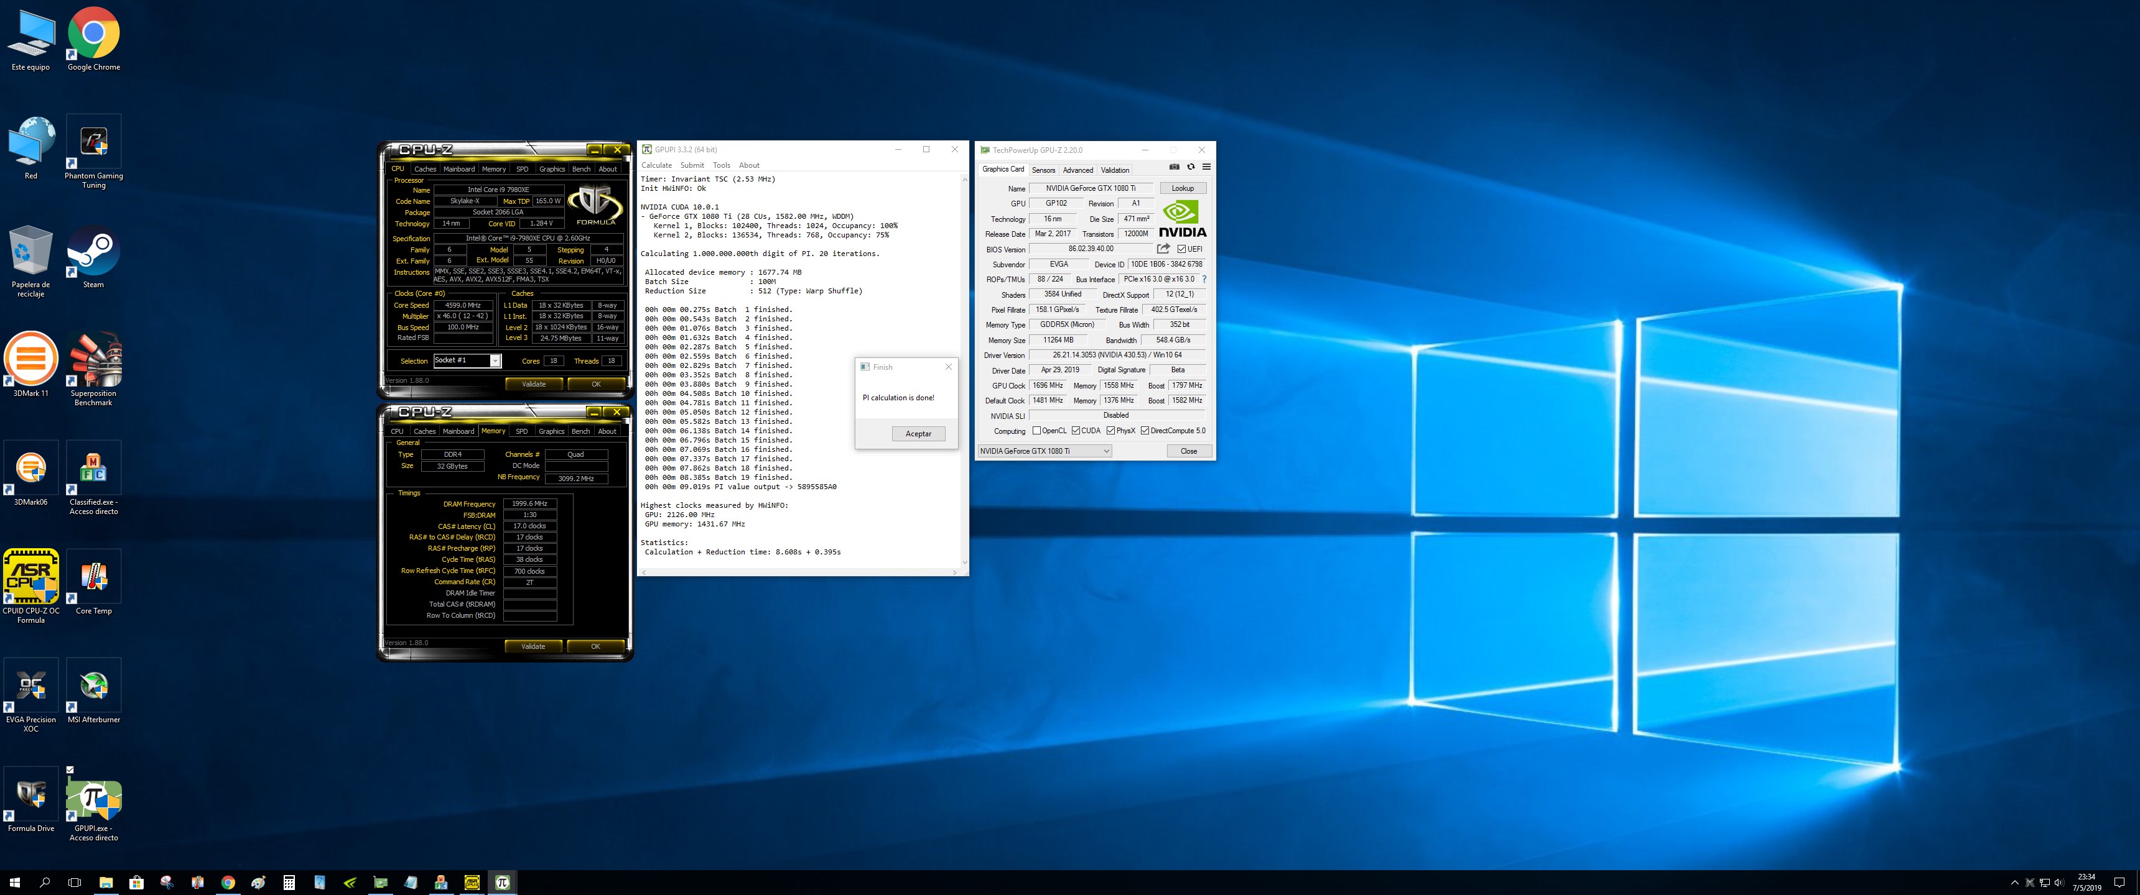This screenshot has height=895, width=2140.
Task: Open the About menu in GPUPI
Action: [750, 165]
